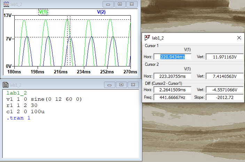Maximize the waveform plot window
Screen dimensions: 245x162
click(120, 4)
